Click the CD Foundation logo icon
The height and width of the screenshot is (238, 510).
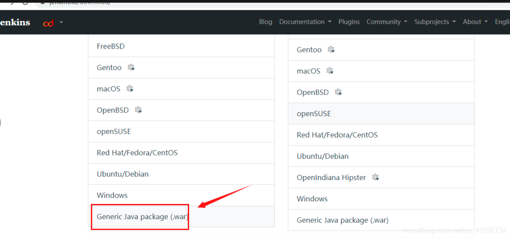[48, 23]
